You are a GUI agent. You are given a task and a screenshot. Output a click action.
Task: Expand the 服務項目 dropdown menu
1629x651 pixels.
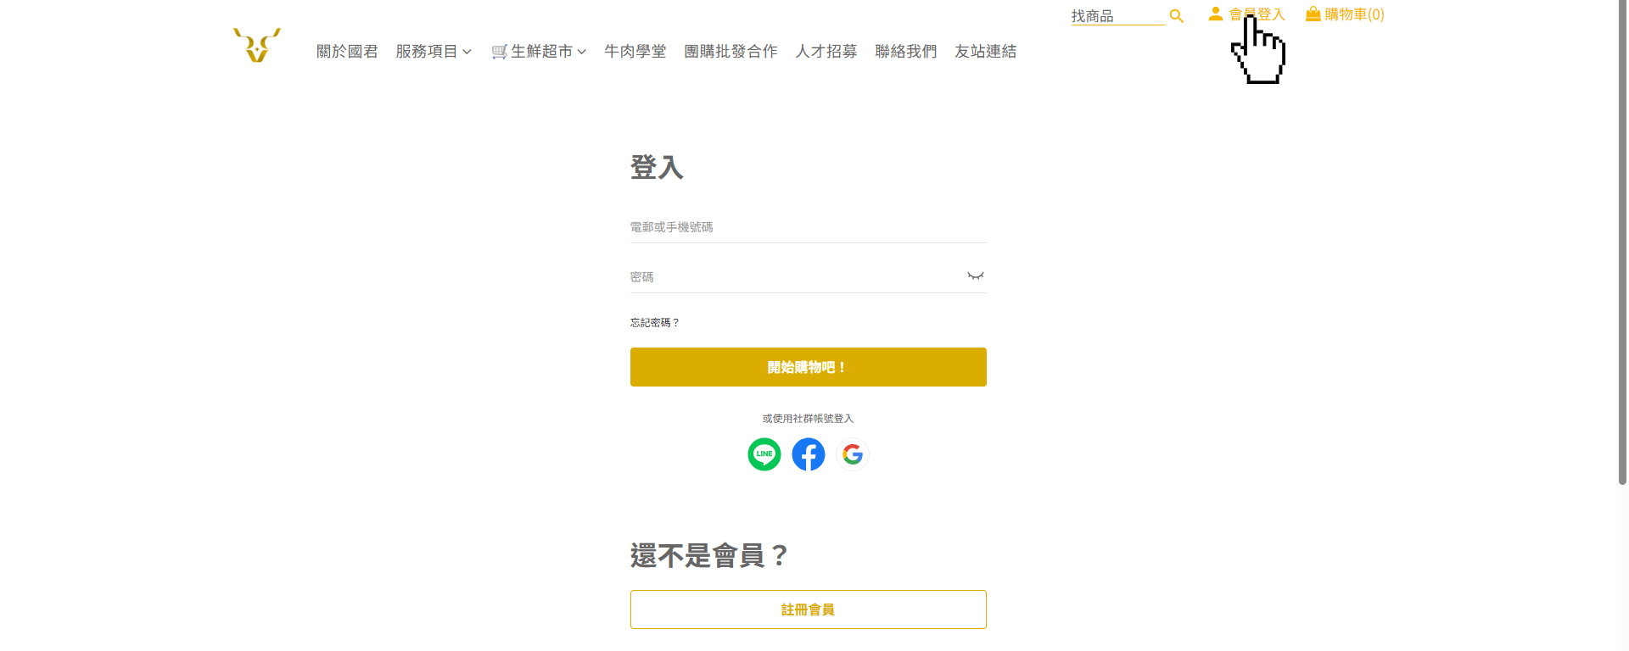(433, 52)
